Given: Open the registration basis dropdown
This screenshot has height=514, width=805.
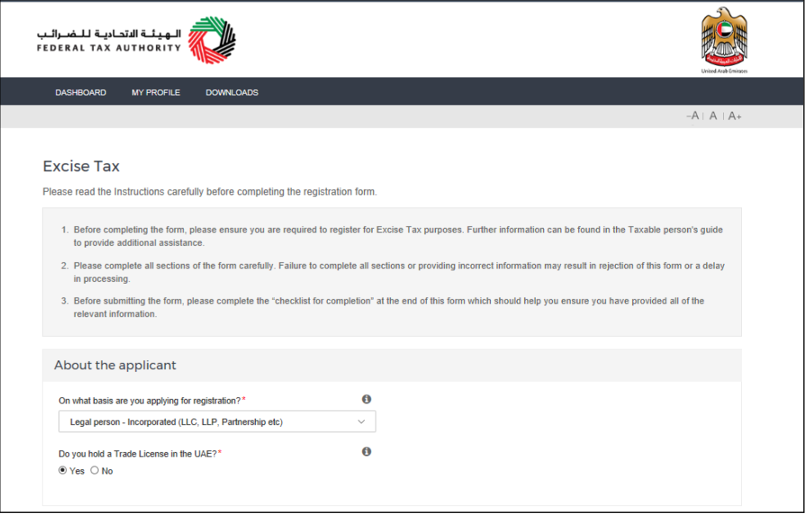Looking at the screenshot, I should [x=217, y=421].
